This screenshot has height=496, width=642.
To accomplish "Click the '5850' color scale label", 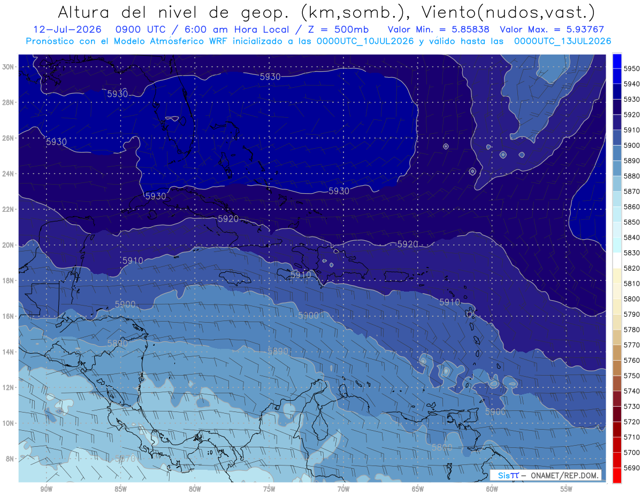I will tap(631, 222).
